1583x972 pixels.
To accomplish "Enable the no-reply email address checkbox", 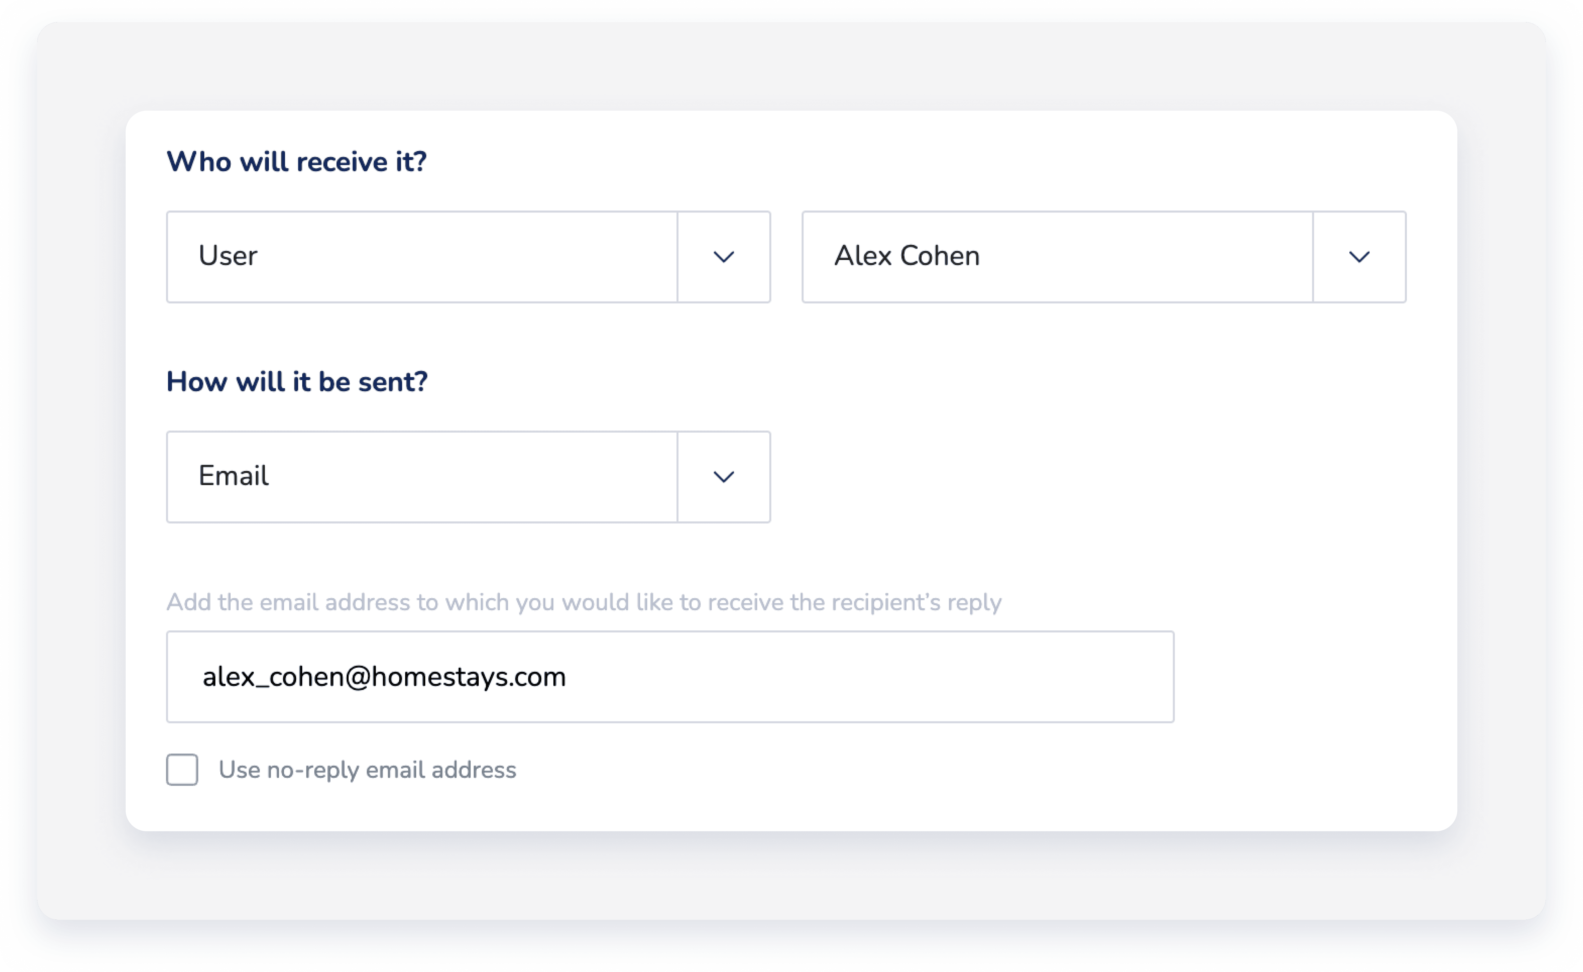I will [182, 770].
